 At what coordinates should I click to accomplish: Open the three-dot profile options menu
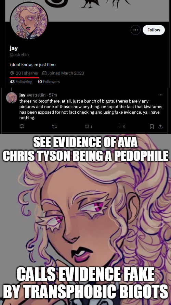pyautogui.click(x=136, y=30)
